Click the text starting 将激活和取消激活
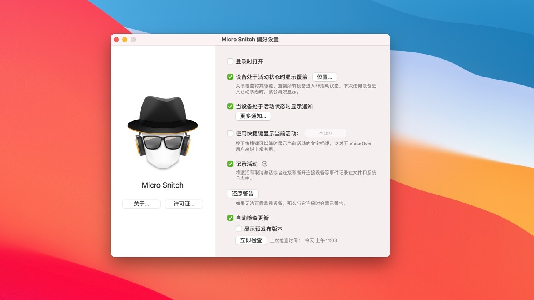534x300 pixels. [306, 175]
